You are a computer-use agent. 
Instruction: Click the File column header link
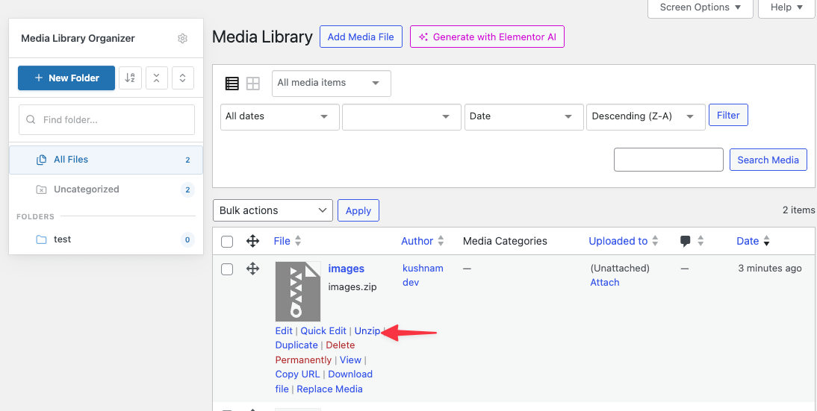pos(282,241)
